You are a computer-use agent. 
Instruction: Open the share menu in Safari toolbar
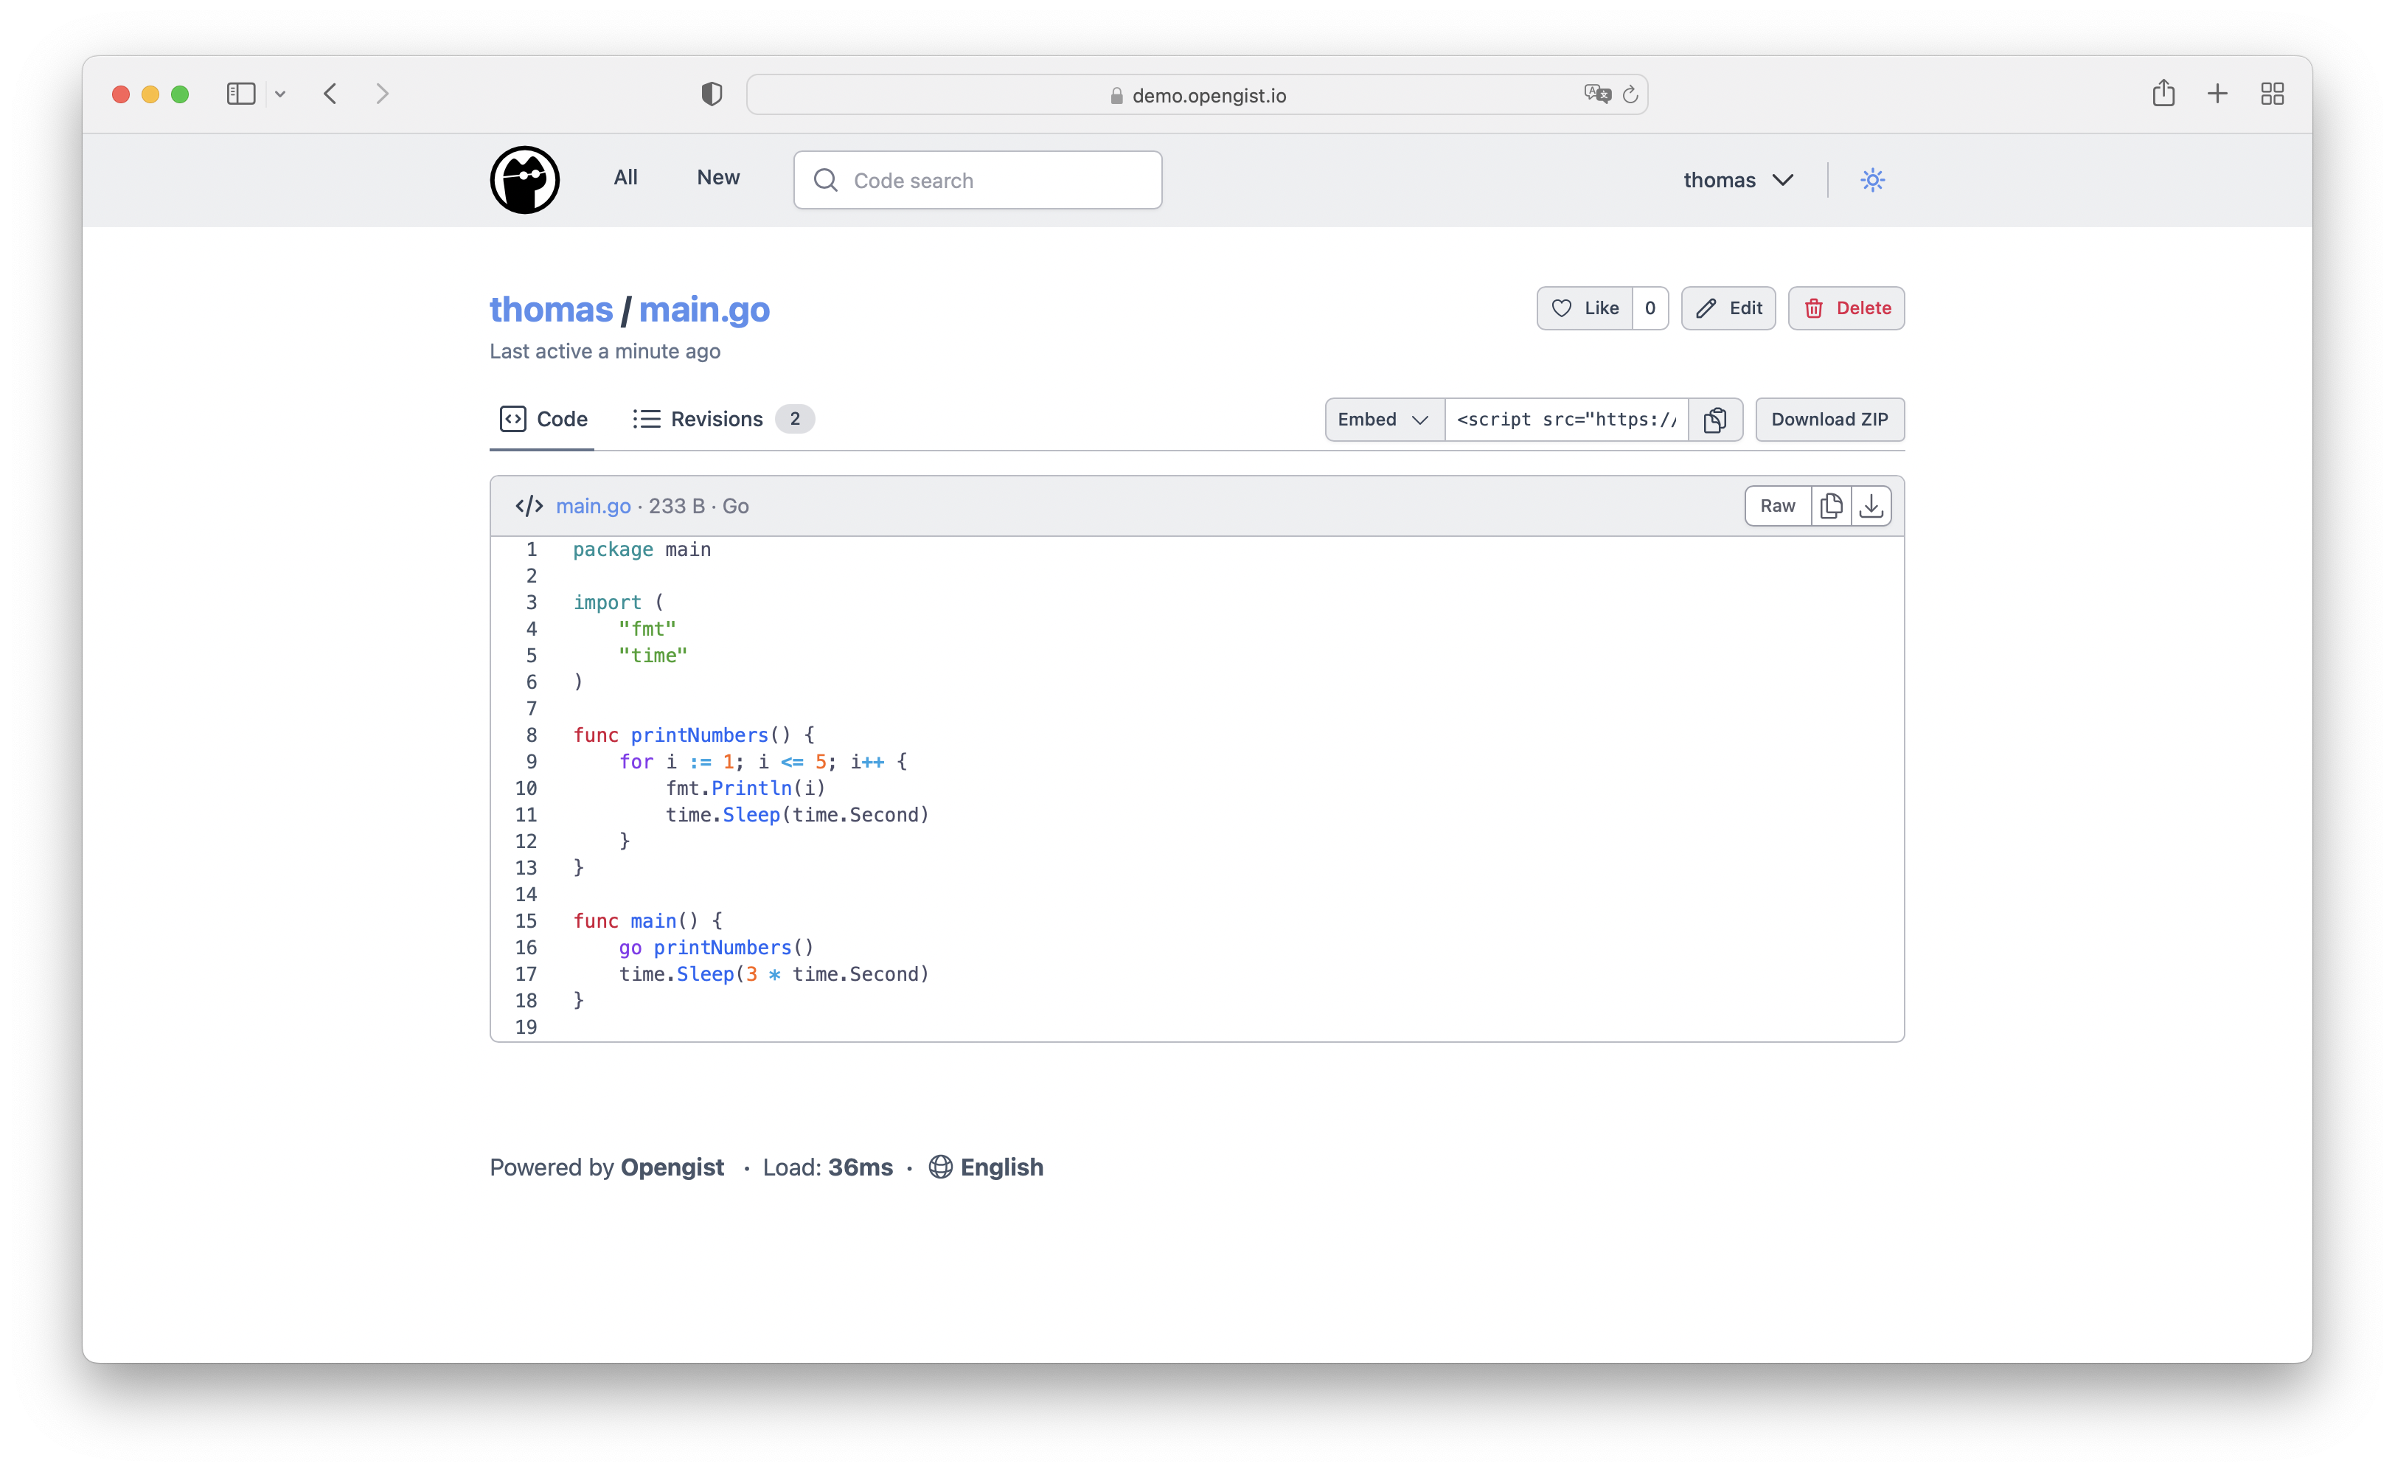[x=2164, y=94]
